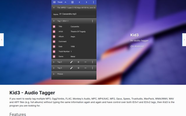
Task: Show the previous carousel slide
Action: click(x=2, y=40)
